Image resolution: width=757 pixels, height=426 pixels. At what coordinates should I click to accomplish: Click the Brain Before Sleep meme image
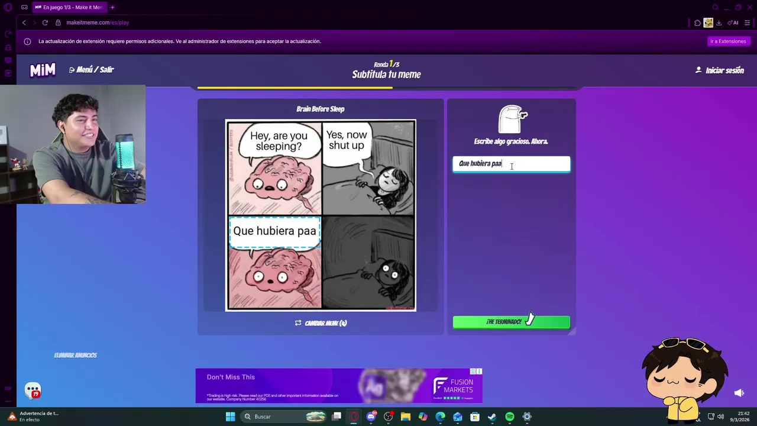(x=321, y=215)
